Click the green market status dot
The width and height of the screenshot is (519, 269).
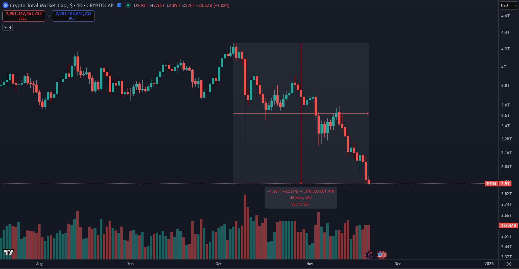coord(128,5)
